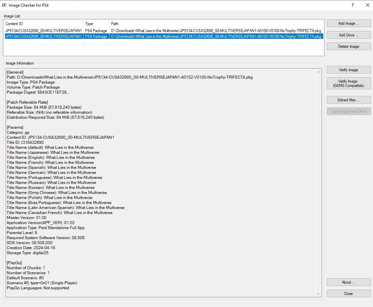The width and height of the screenshot is (373, 307).
Task: Click the Category: gp line
Action: [x=18, y=132]
